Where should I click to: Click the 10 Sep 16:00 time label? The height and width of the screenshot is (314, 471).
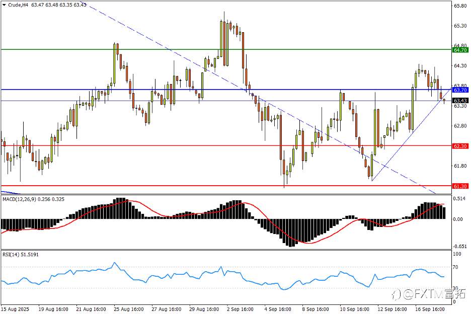354,309
